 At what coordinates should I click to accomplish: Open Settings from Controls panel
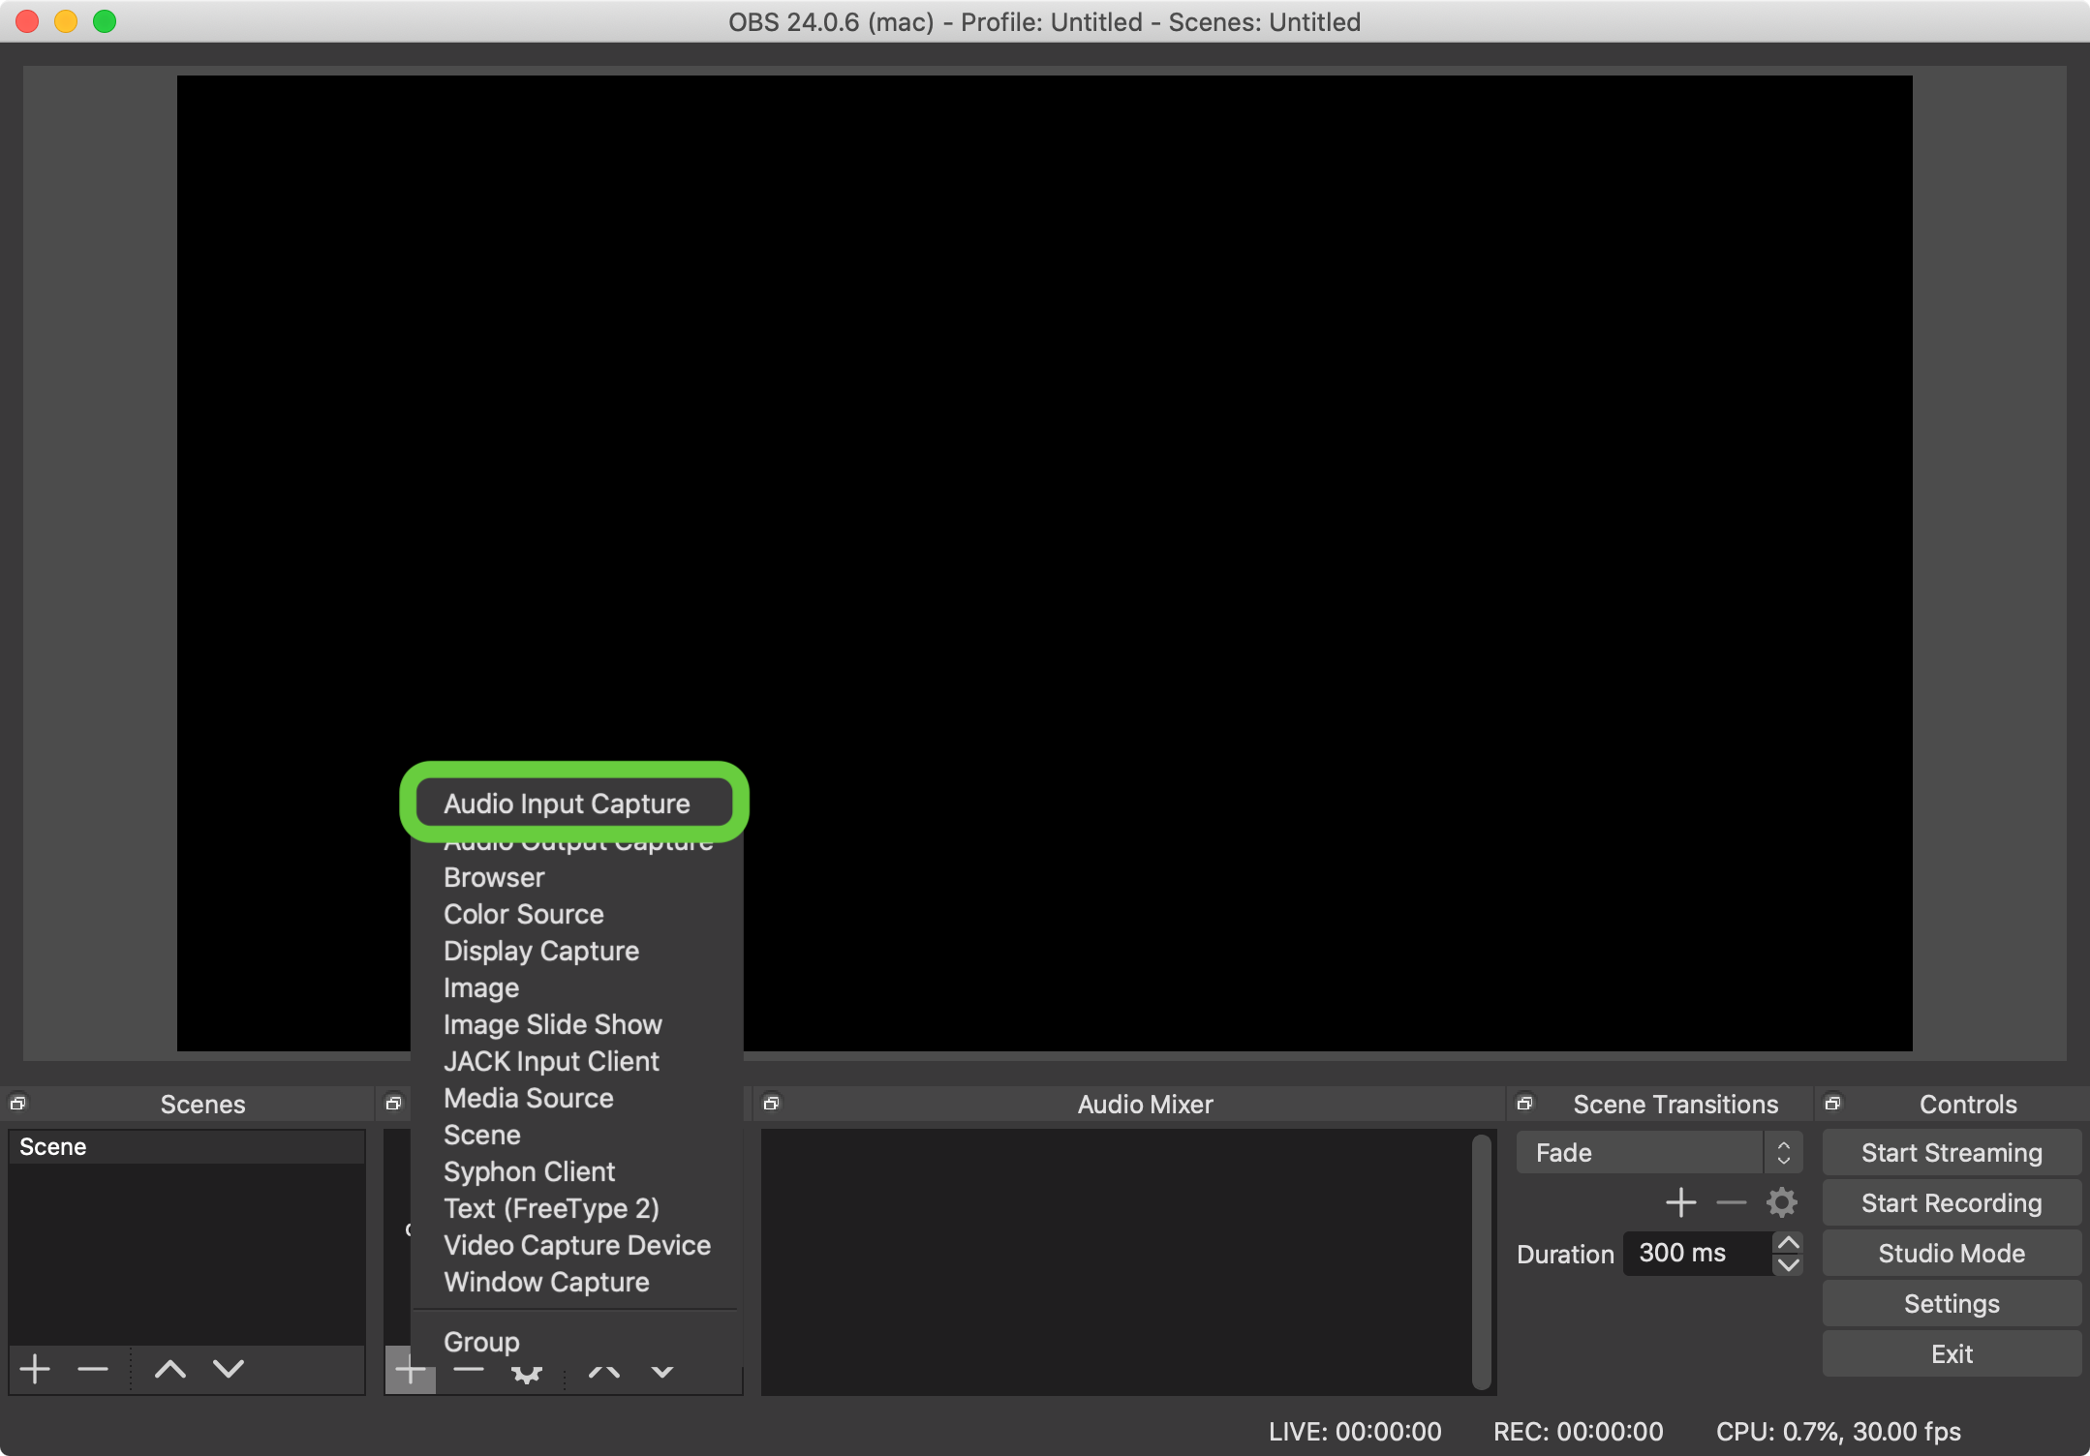pos(1951,1304)
